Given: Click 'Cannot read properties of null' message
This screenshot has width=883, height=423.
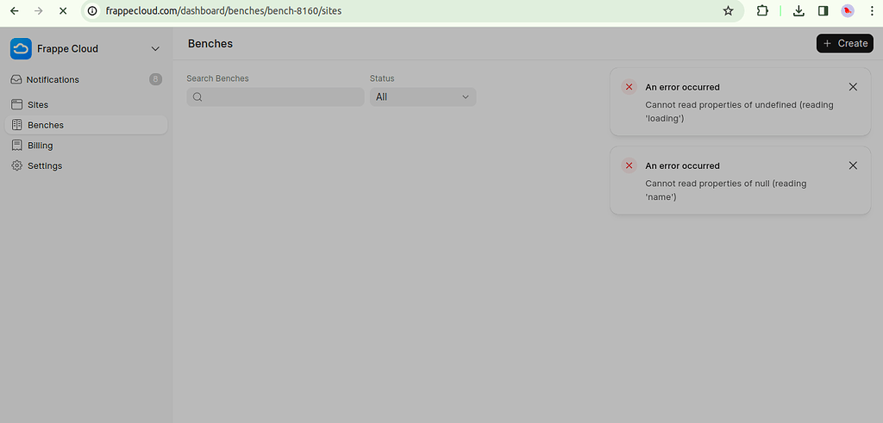Looking at the screenshot, I should click(726, 190).
